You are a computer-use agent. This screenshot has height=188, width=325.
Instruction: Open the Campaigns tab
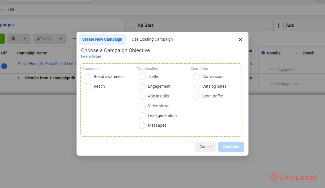(7, 25)
